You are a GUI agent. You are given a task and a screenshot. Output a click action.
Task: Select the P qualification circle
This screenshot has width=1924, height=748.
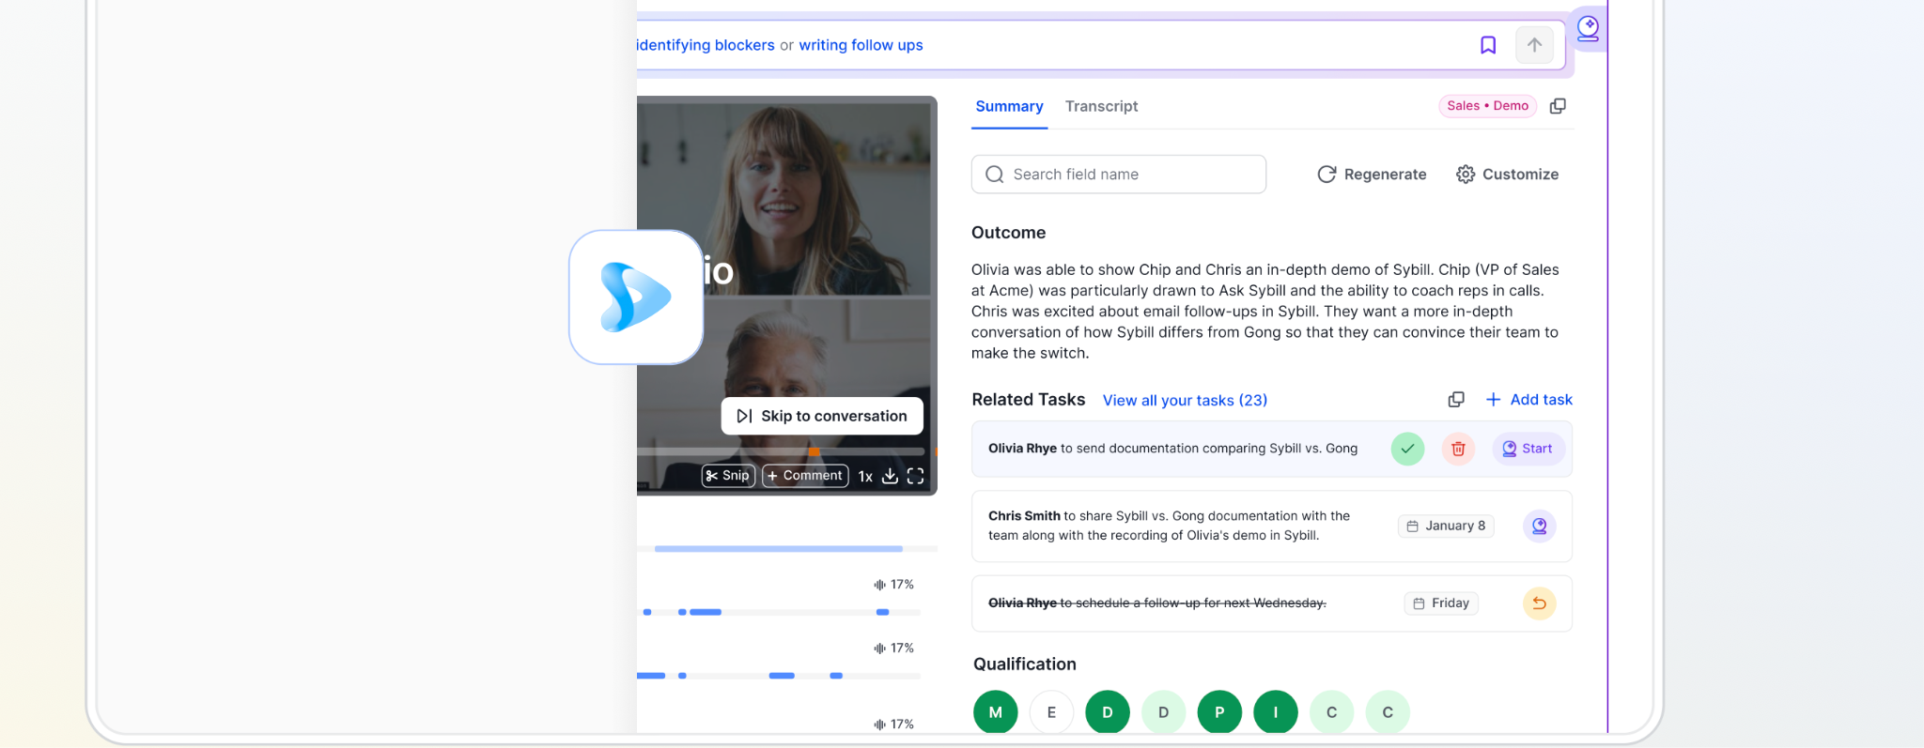pyautogui.click(x=1219, y=712)
